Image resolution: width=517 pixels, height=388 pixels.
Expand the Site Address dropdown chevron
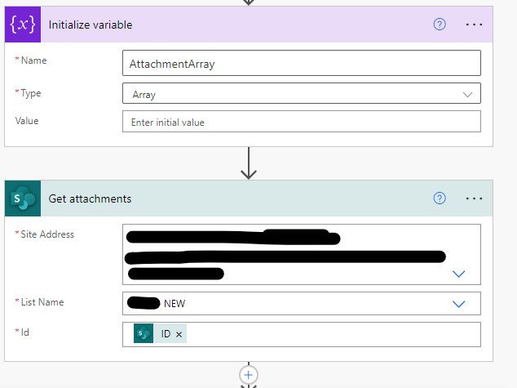click(458, 274)
